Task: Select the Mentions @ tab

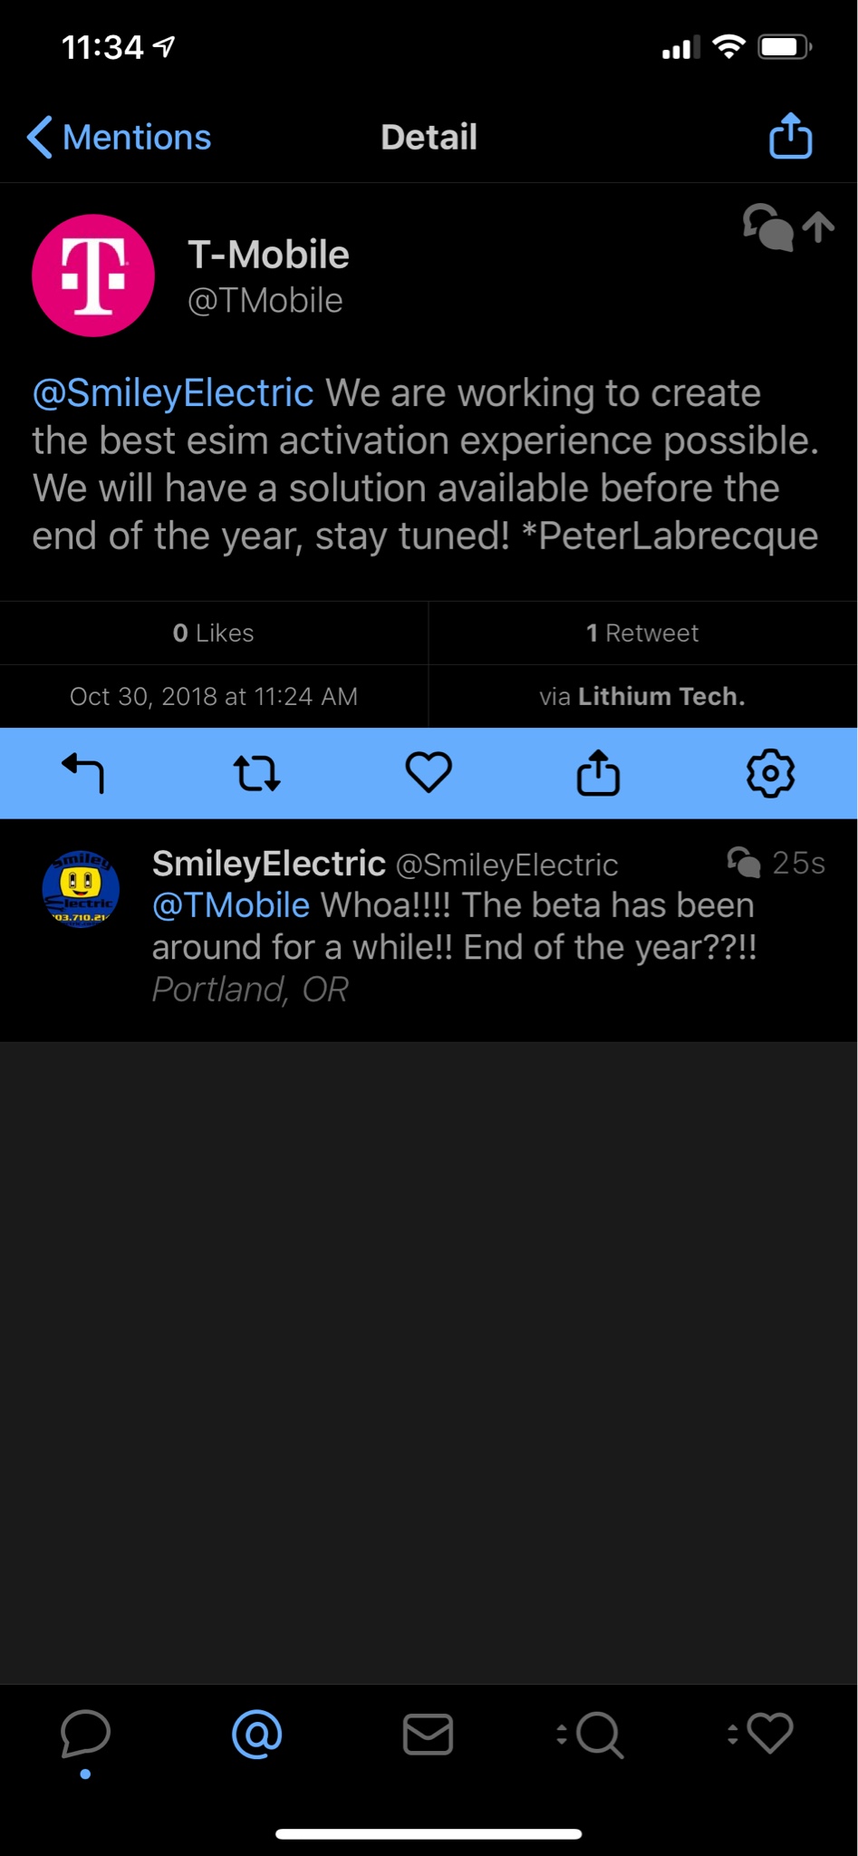Action: [x=257, y=1734]
